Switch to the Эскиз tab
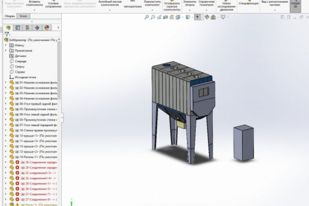Viewport: 309px width, 206px height. (x=23, y=16)
